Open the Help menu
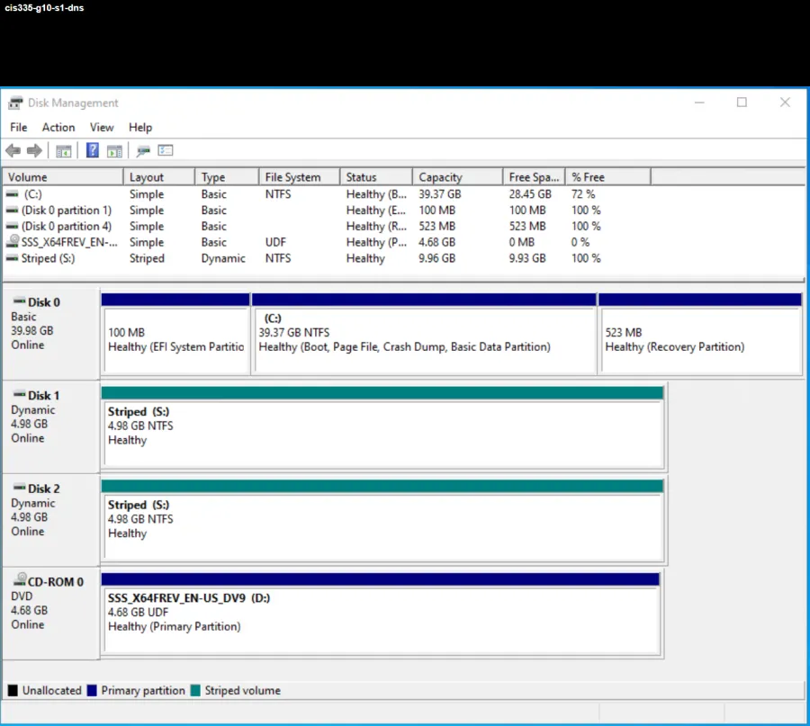Image resolution: width=810 pixels, height=726 pixels. (x=140, y=127)
